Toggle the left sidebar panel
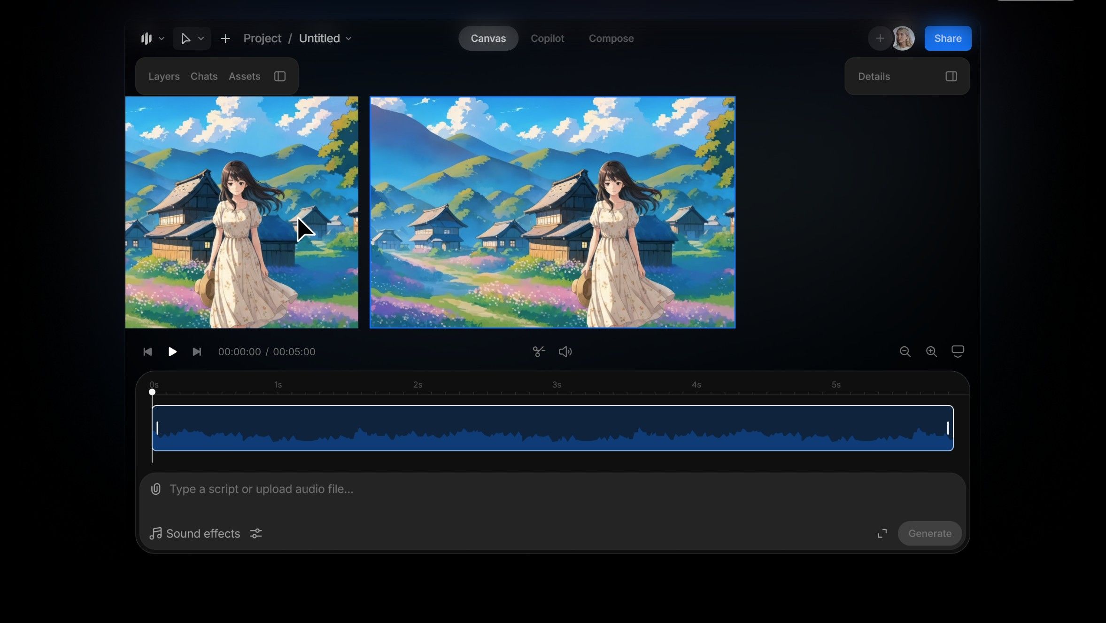This screenshot has width=1106, height=623. click(280, 76)
